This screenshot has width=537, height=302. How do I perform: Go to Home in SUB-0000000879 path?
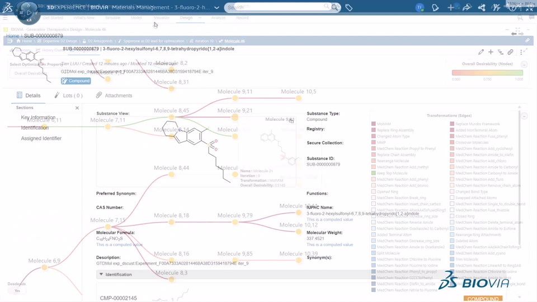pos(13,36)
